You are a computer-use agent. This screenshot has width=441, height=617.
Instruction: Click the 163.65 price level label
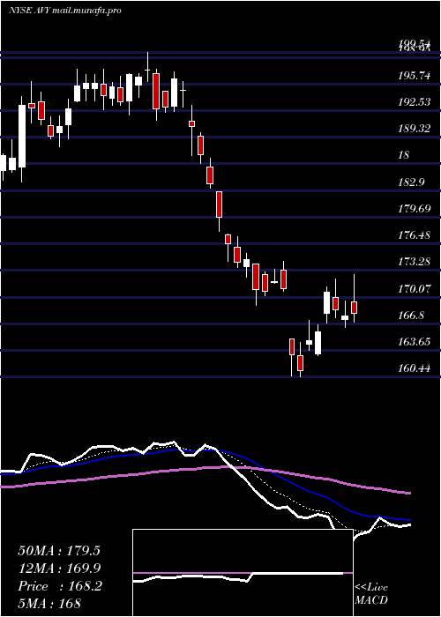414,342
